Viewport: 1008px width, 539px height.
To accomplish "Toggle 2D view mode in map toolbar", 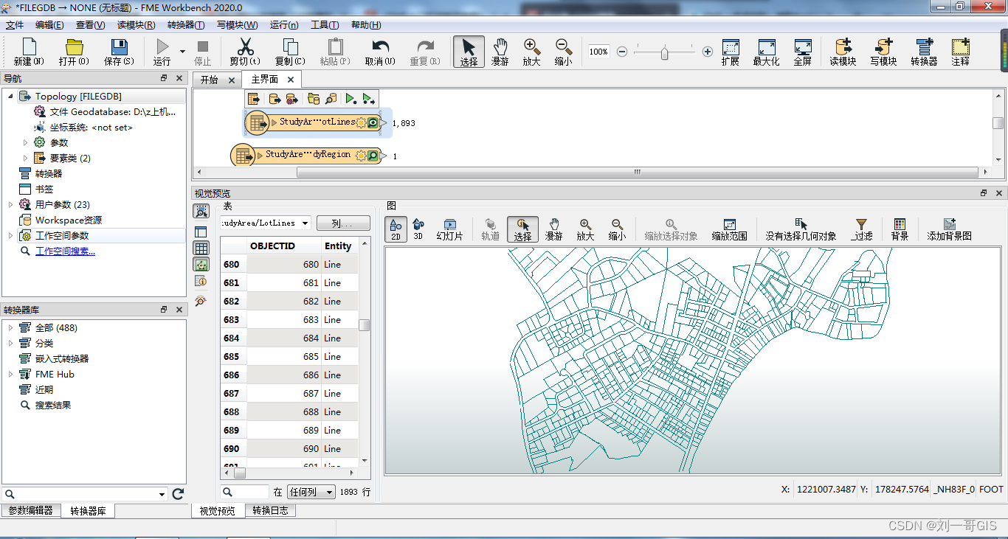I will click(396, 229).
